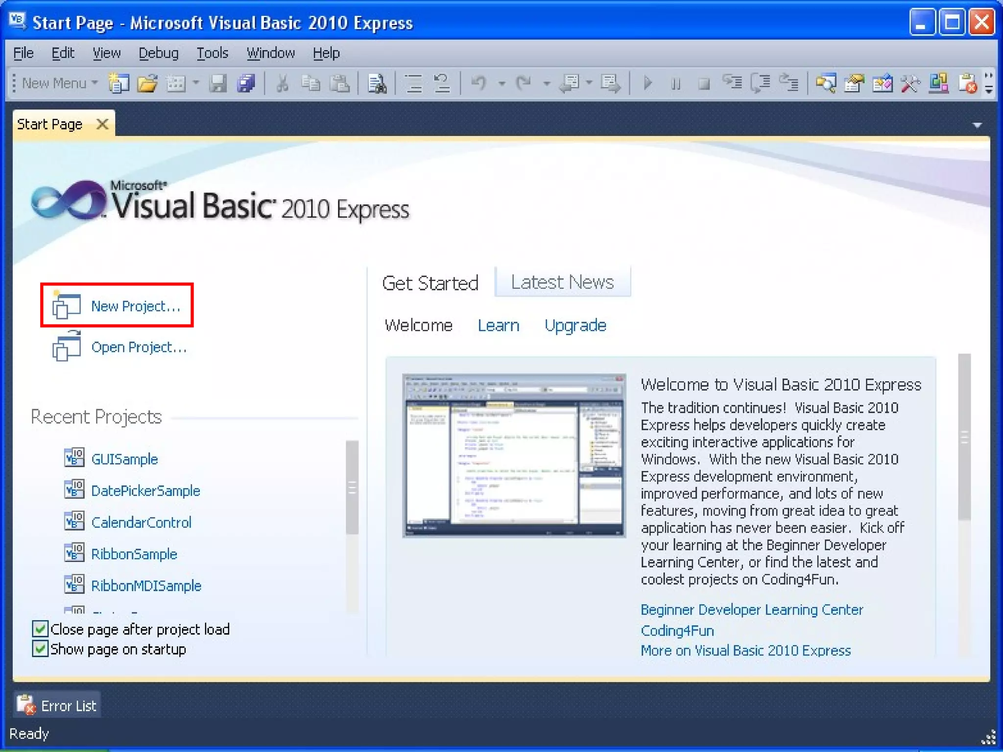The height and width of the screenshot is (752, 1003).
Task: Click the Recent Projects list scrollbar
Action: pos(352,488)
